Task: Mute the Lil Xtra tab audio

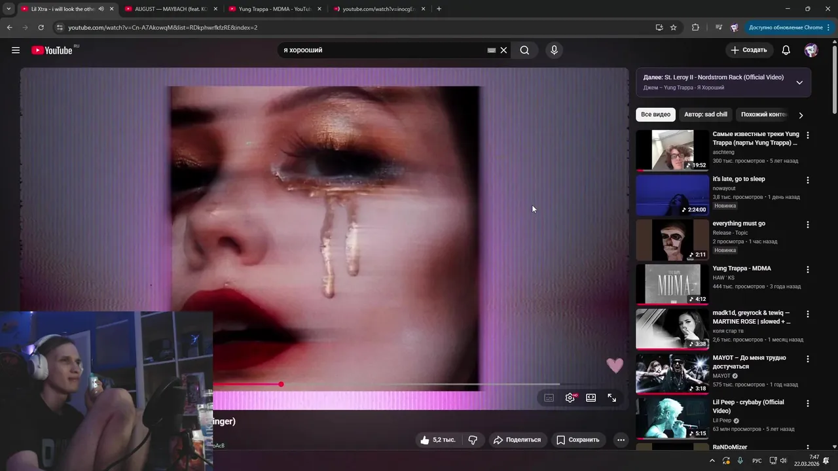Action: click(x=101, y=9)
